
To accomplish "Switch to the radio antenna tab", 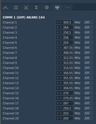I will point(57,8).
